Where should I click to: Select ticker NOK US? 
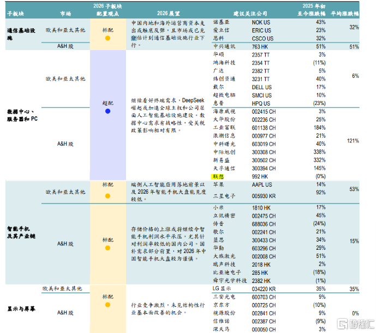261,22
